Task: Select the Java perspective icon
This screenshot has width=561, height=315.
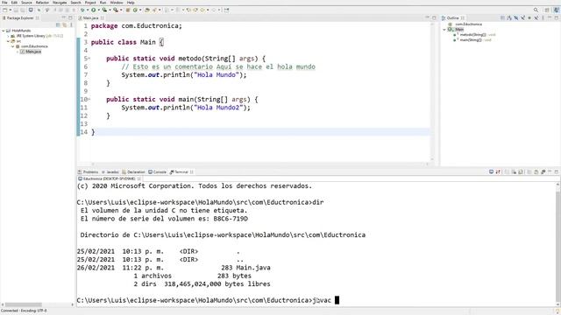Action: point(557,10)
